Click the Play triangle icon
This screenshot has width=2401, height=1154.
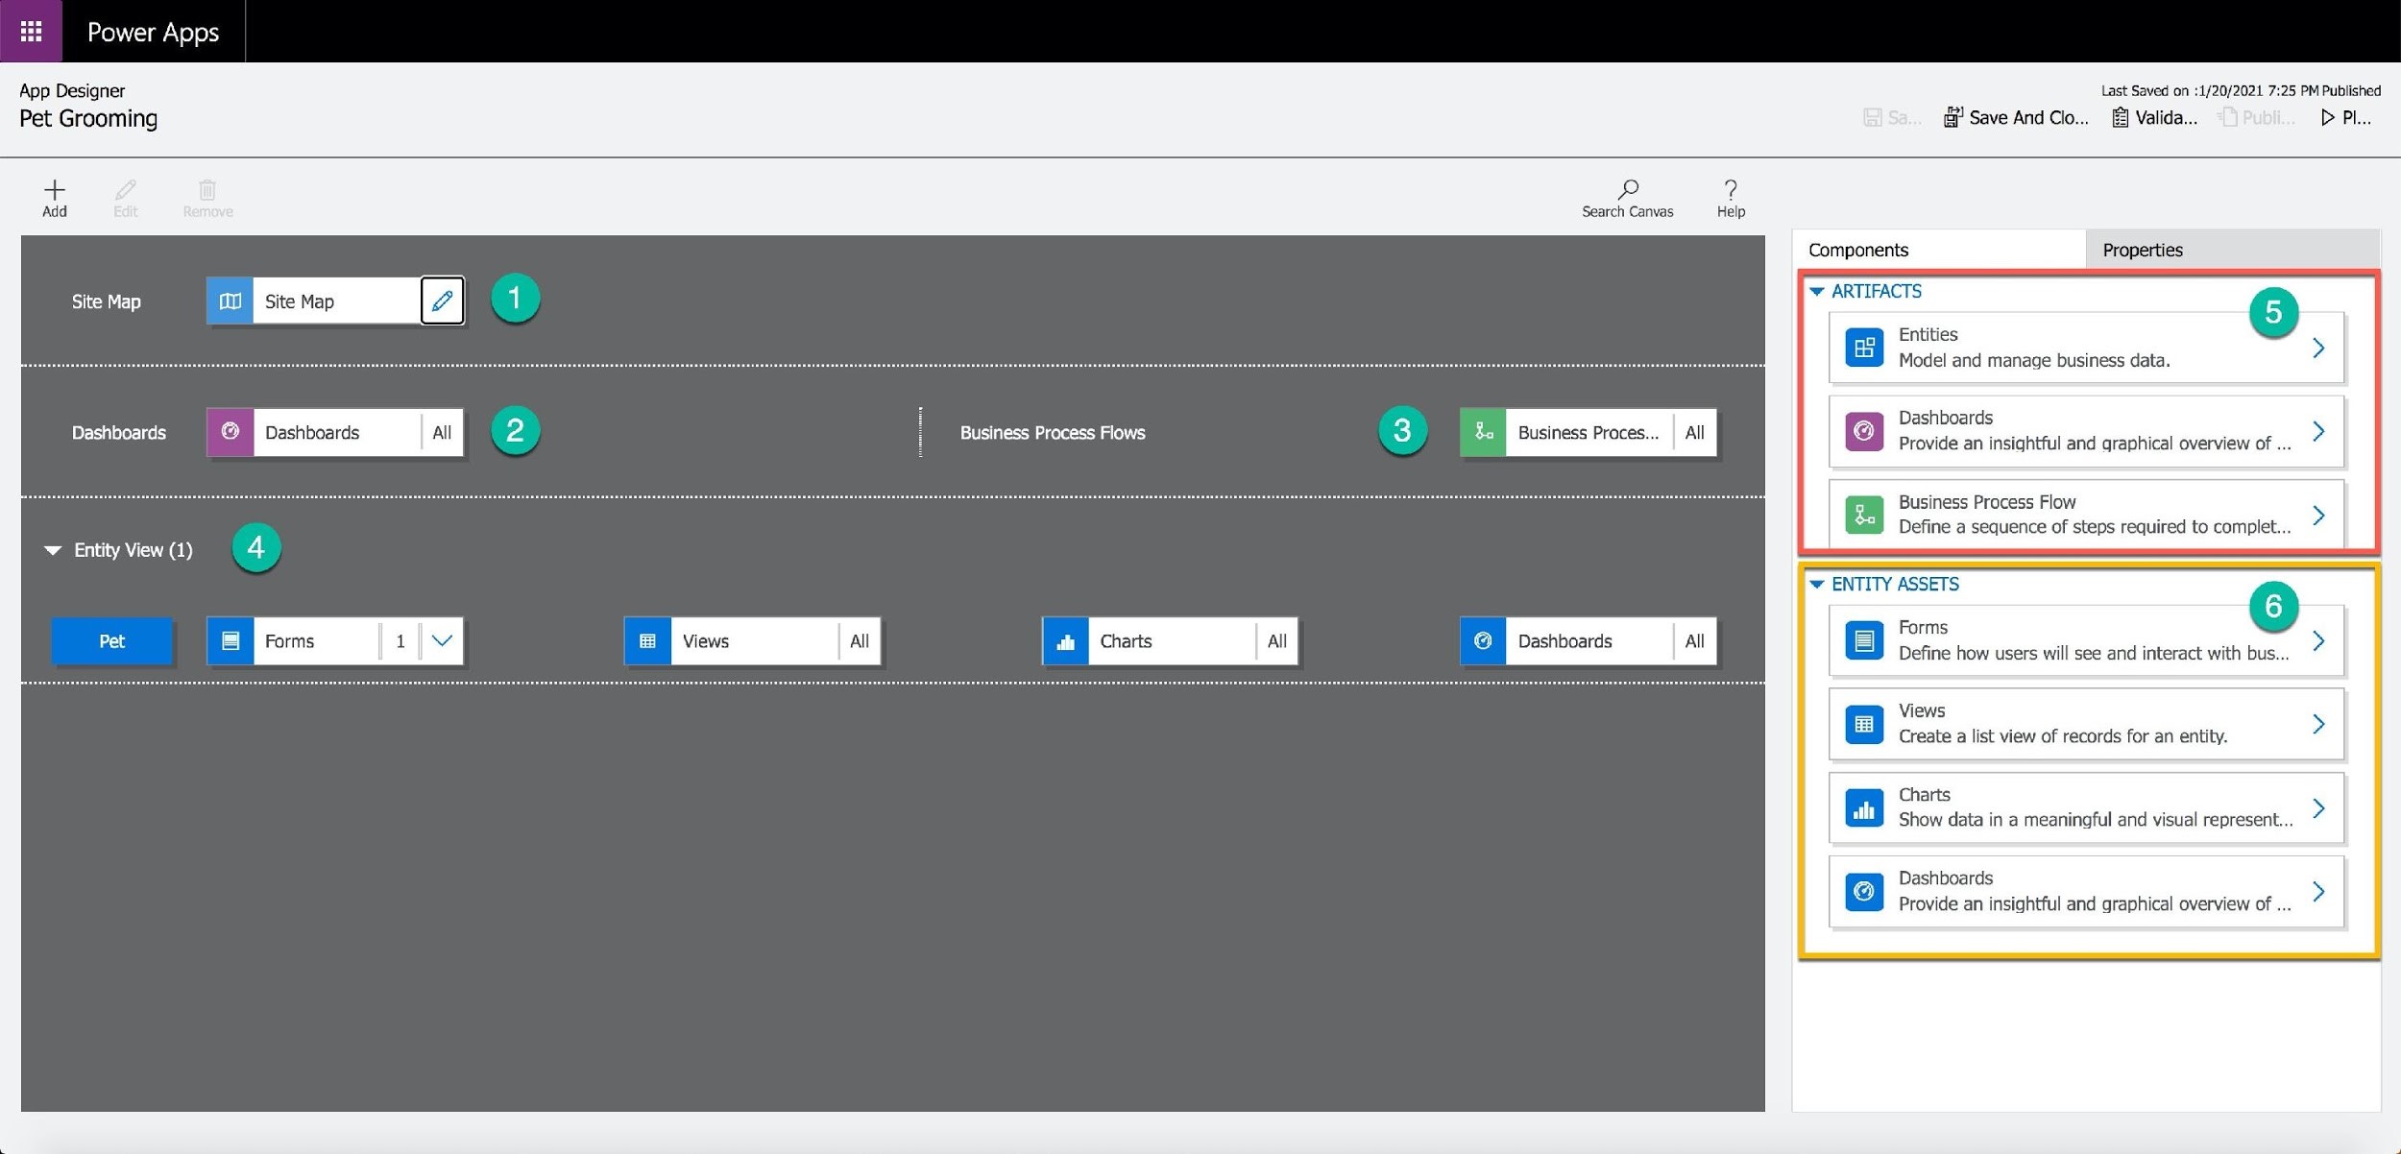tap(2328, 117)
